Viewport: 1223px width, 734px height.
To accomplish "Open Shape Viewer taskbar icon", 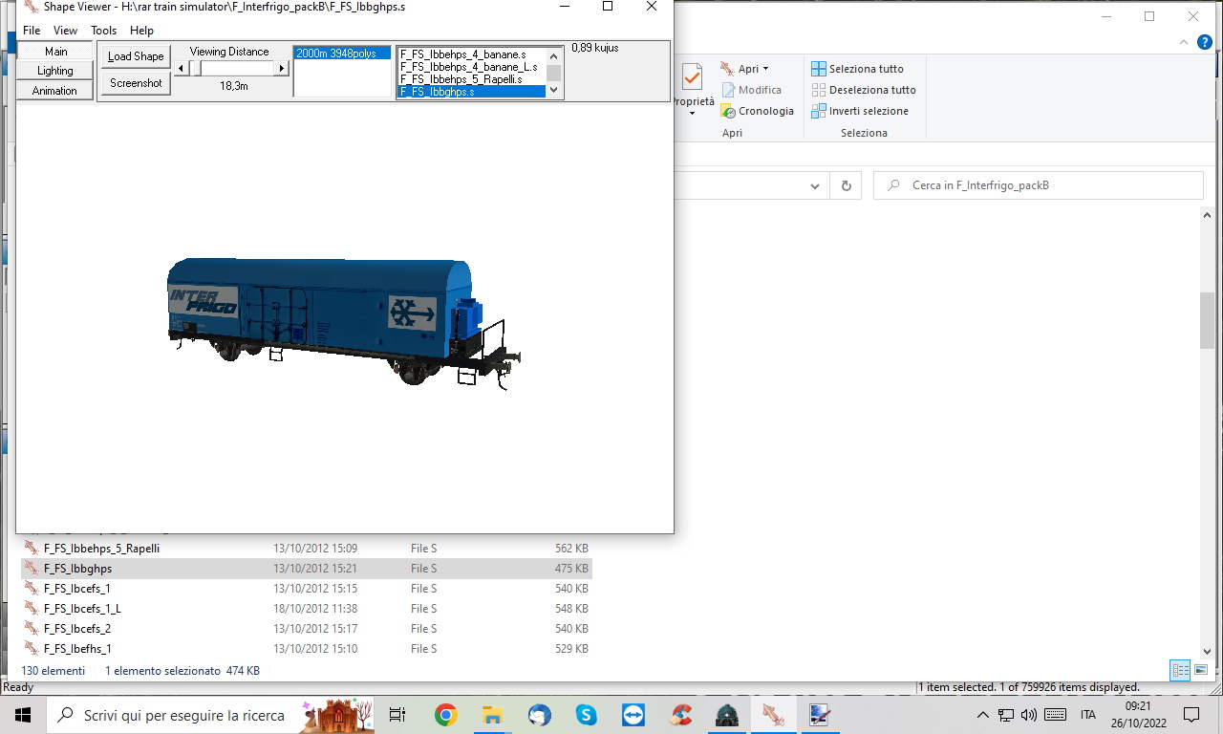I will click(x=773, y=715).
